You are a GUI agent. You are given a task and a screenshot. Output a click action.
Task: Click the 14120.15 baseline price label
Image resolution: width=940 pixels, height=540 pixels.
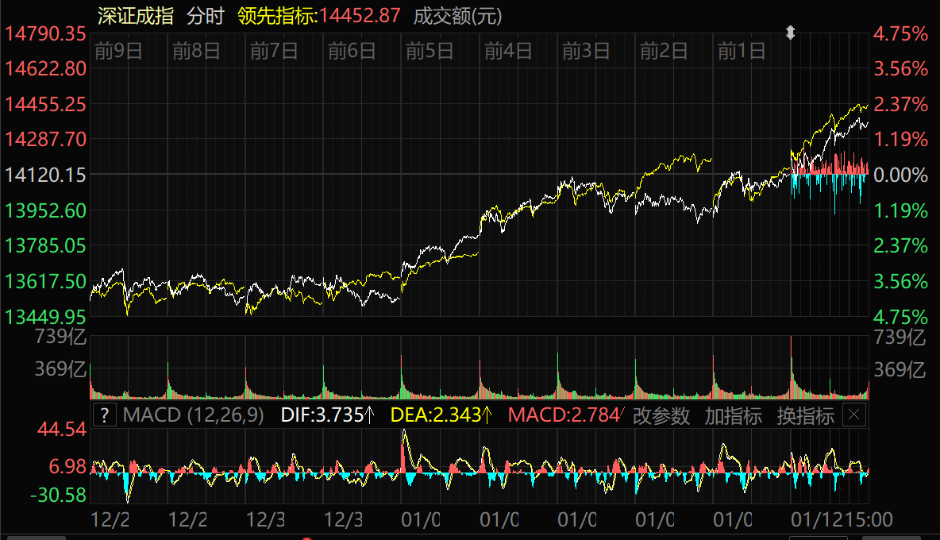tap(45, 175)
